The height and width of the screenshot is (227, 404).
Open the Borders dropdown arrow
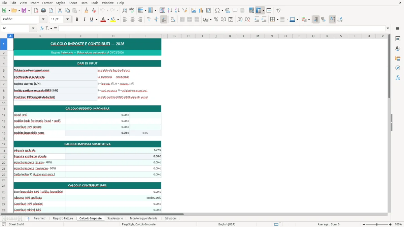(x=277, y=20)
